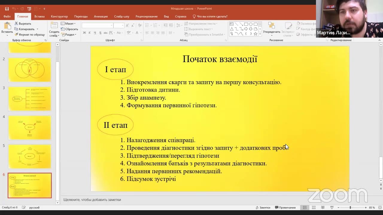Click zoom in plus button

(366, 208)
